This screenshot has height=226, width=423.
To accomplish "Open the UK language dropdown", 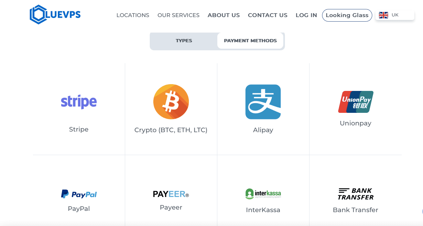I will pos(395,15).
